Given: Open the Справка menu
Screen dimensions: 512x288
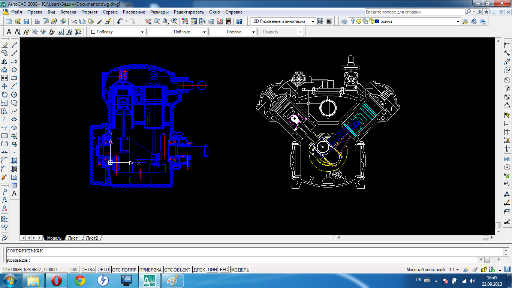Looking at the screenshot, I should [x=234, y=12].
